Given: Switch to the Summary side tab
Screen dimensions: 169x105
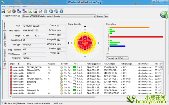Looking at the screenshot, I should click(x=5, y=26).
